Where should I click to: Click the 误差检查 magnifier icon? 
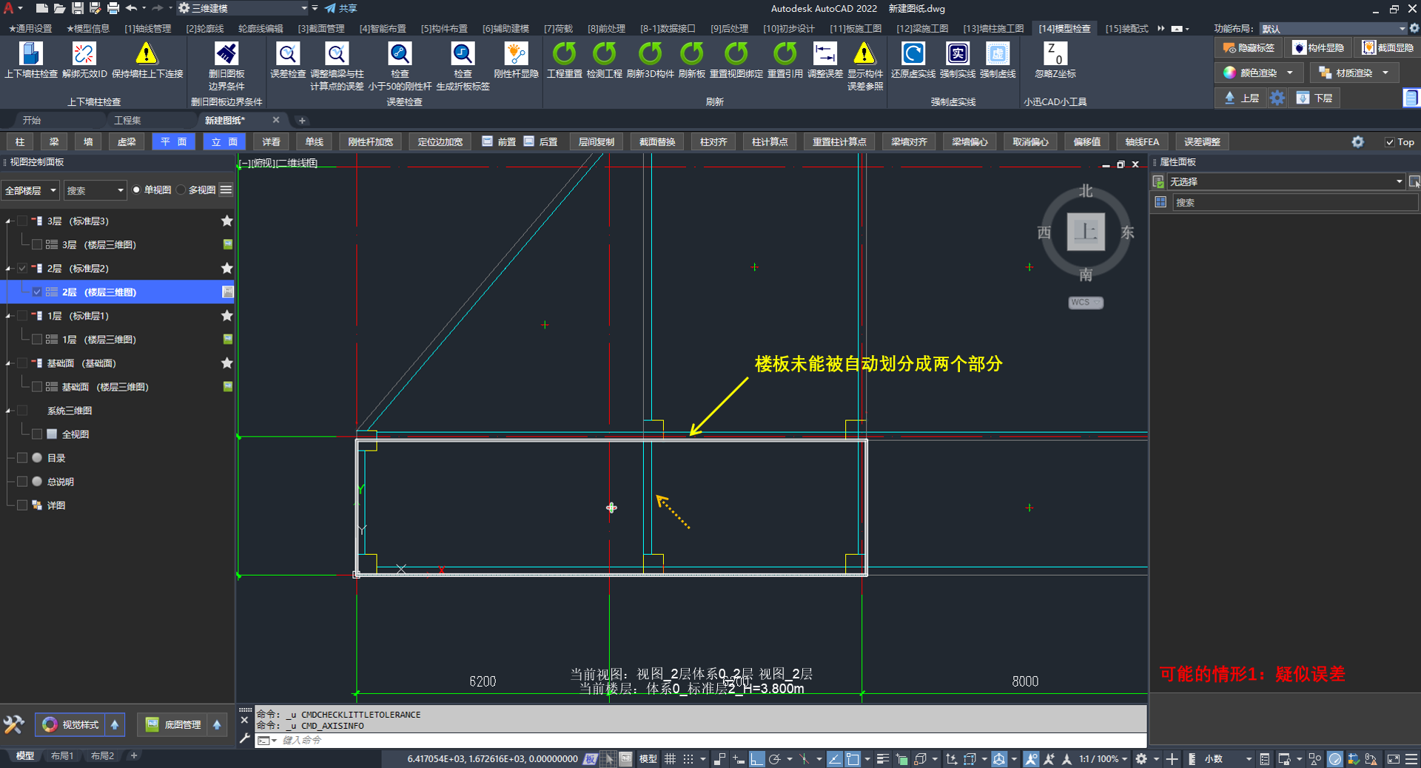point(287,54)
